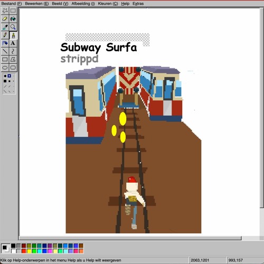Pick the straight Line tool
Image resolution: width=264 pixels, height=264 pixels.
click(x=5, y=51)
